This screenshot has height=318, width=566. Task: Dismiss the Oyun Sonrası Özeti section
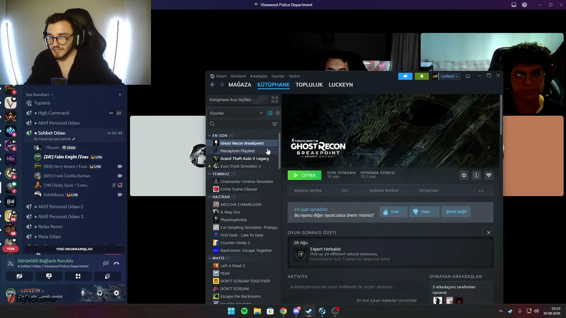489,233
